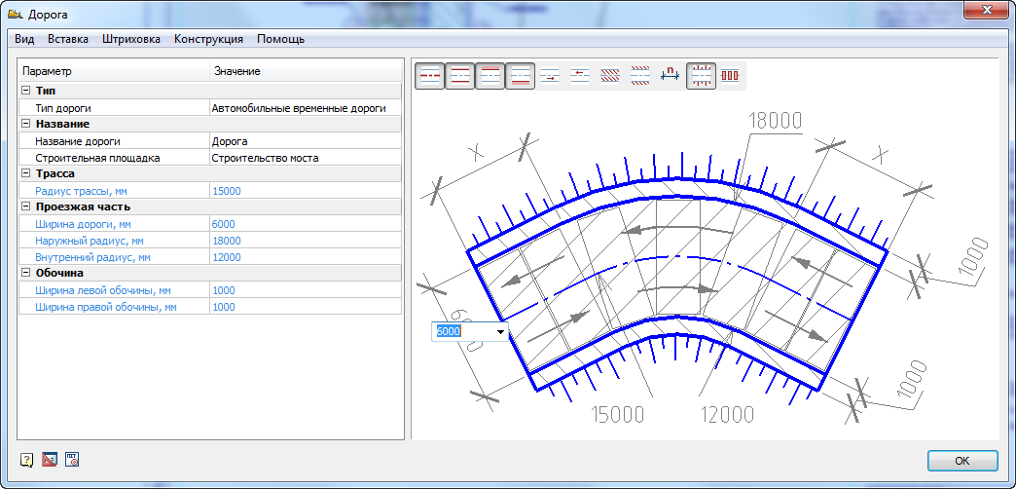
Task: Open the Вставка menu
Action: tap(68, 39)
